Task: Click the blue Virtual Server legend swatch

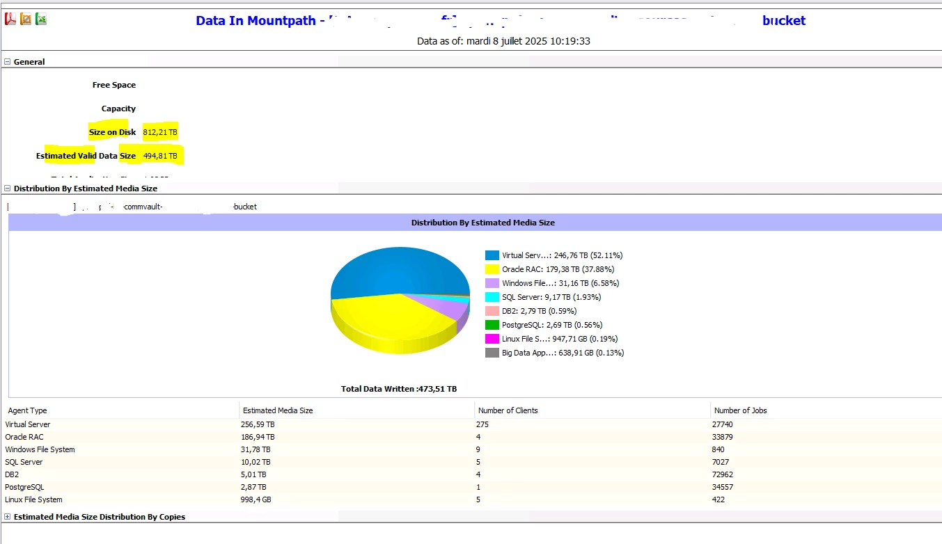Action: (x=492, y=255)
